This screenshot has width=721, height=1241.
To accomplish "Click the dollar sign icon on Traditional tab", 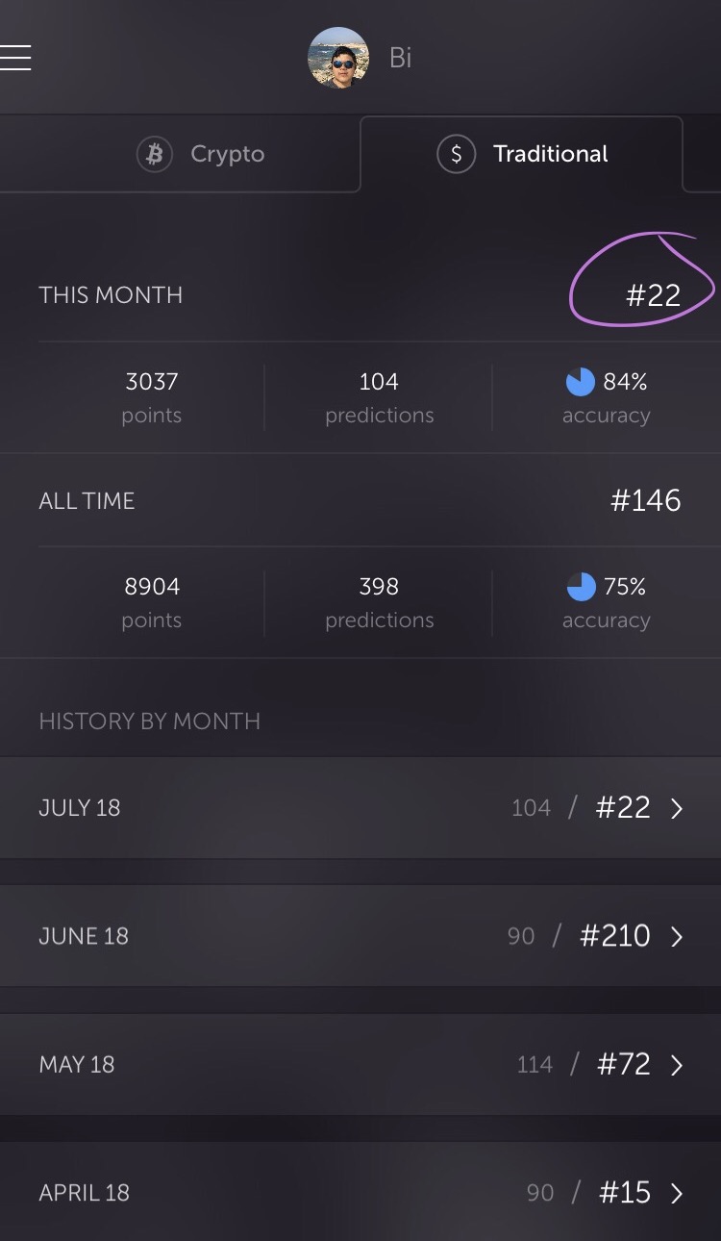I will (456, 154).
